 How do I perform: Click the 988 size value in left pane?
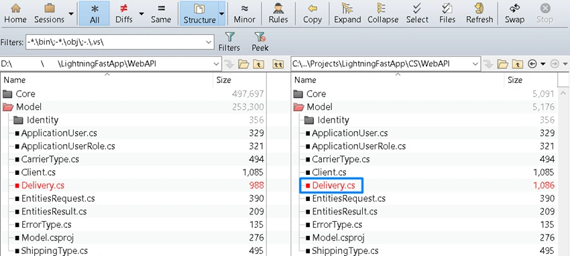tap(257, 186)
